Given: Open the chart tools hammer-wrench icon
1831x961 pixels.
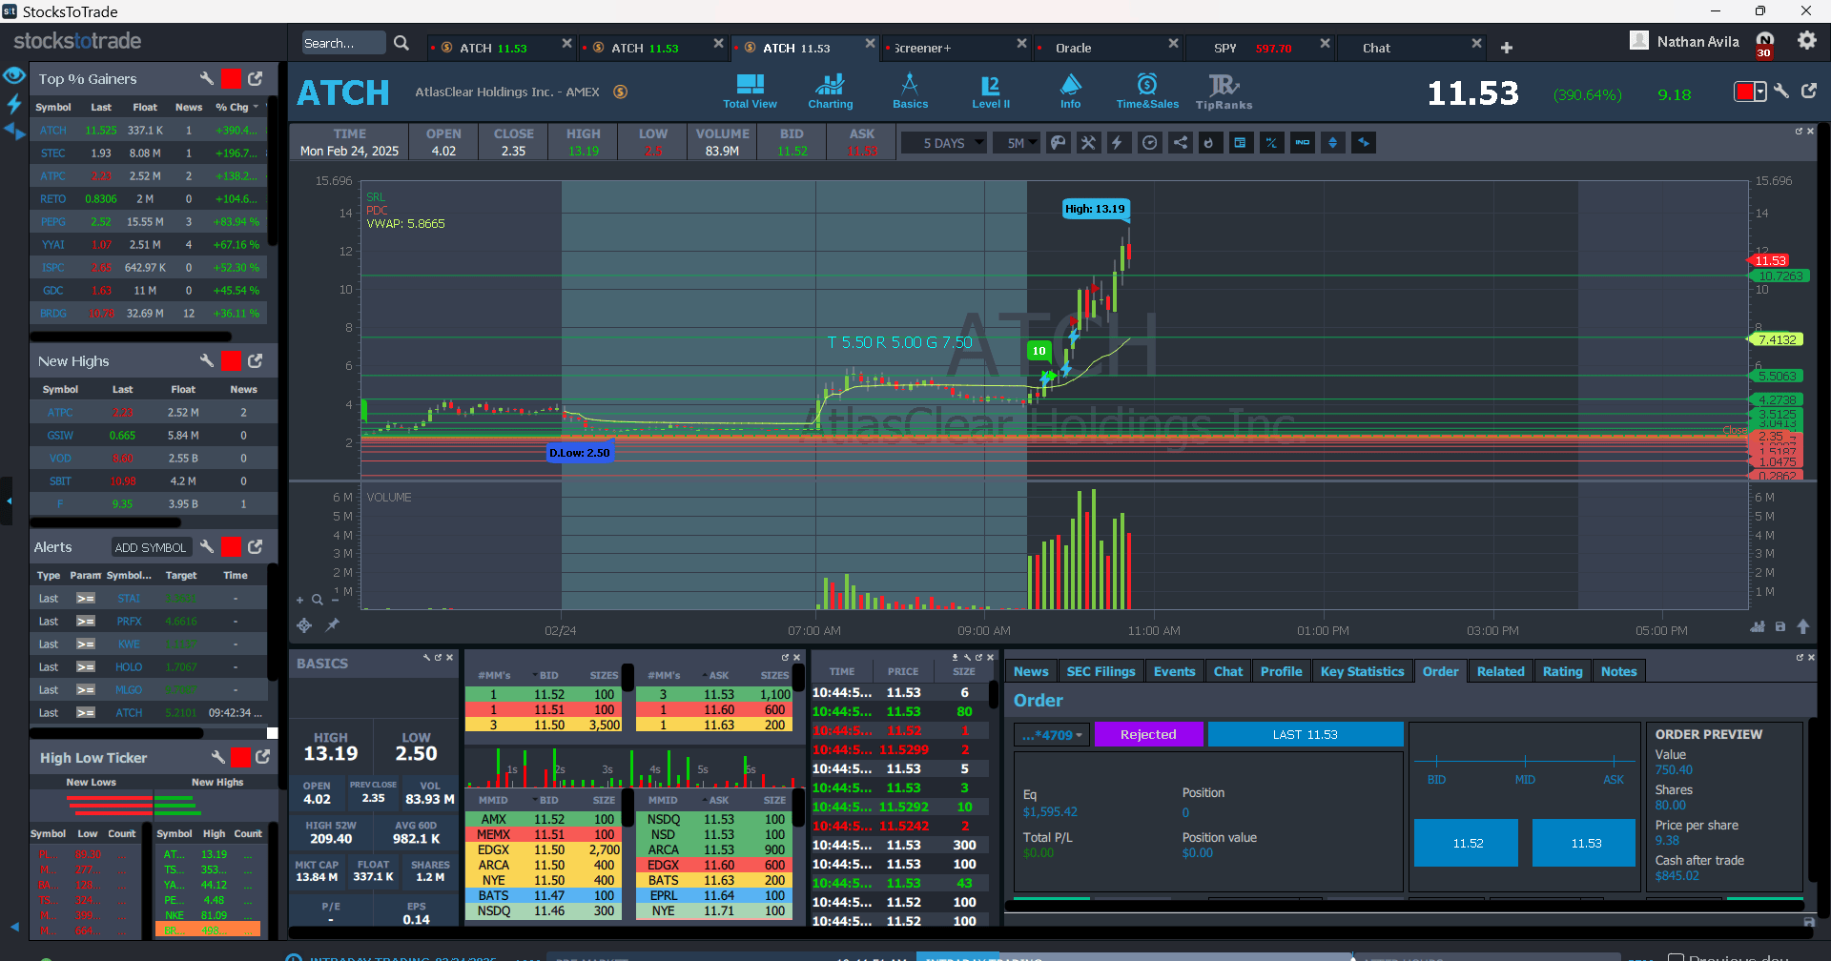Looking at the screenshot, I should click(x=1088, y=143).
